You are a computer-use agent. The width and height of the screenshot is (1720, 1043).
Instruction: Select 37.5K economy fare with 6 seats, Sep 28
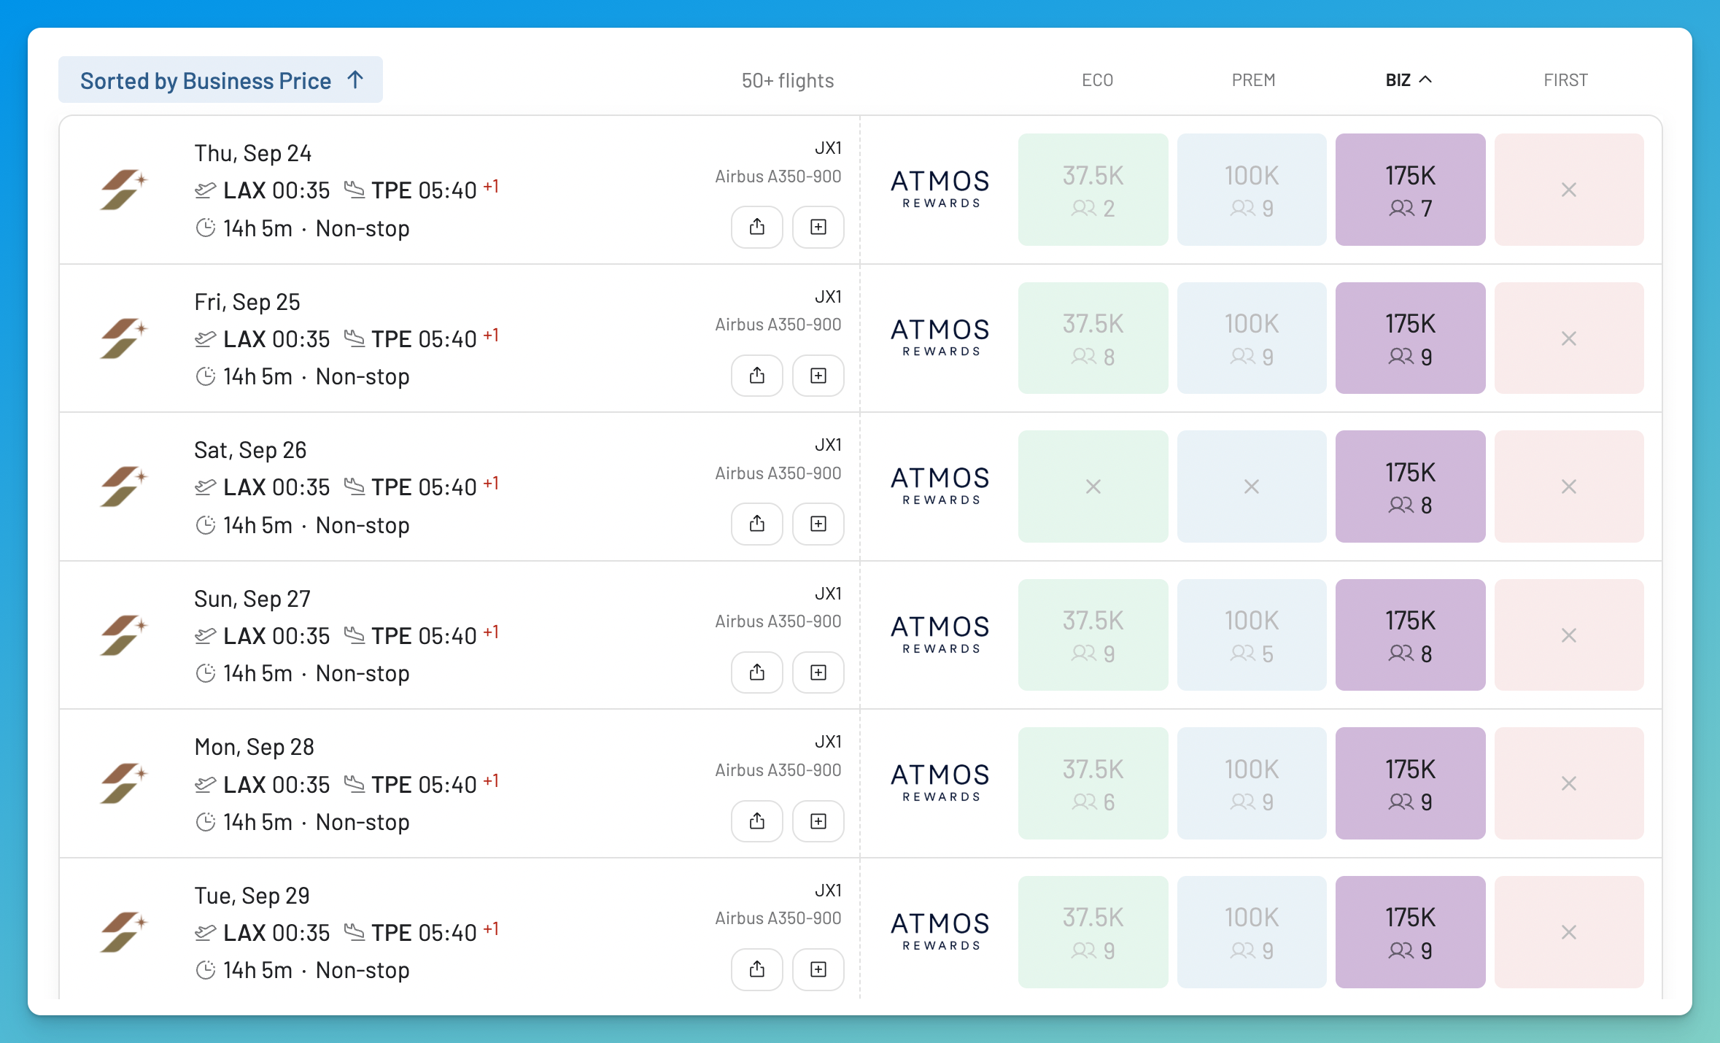click(1093, 783)
